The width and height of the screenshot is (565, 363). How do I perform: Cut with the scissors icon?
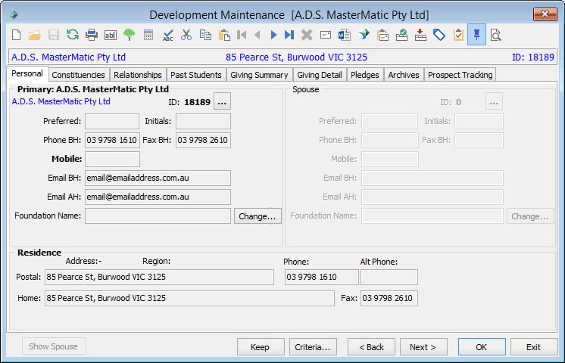186,35
